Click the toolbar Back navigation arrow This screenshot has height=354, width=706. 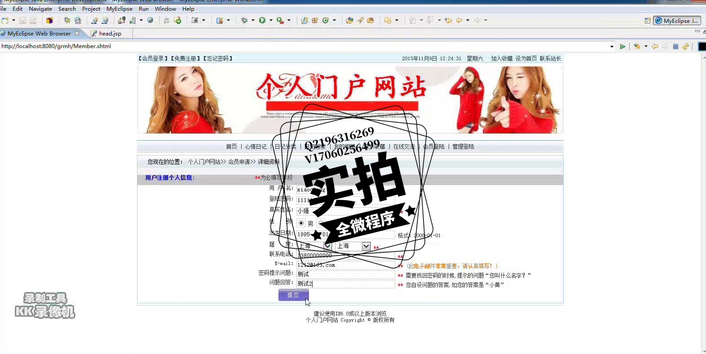tap(459, 20)
